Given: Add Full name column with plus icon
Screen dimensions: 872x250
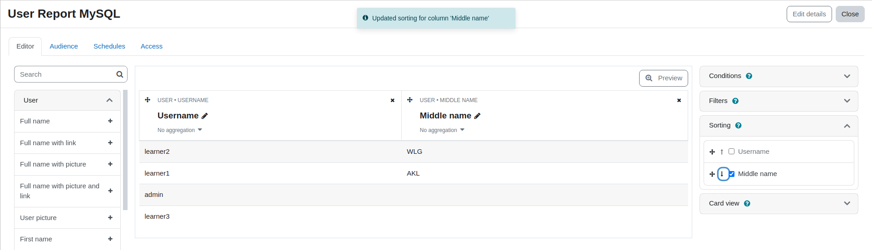Looking at the screenshot, I should pyautogui.click(x=110, y=121).
